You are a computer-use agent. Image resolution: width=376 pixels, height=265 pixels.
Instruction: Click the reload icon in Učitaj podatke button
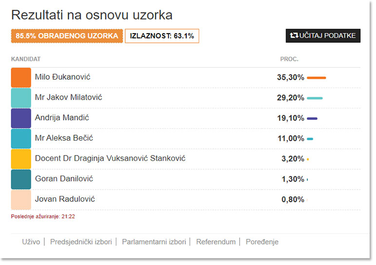pos(294,35)
